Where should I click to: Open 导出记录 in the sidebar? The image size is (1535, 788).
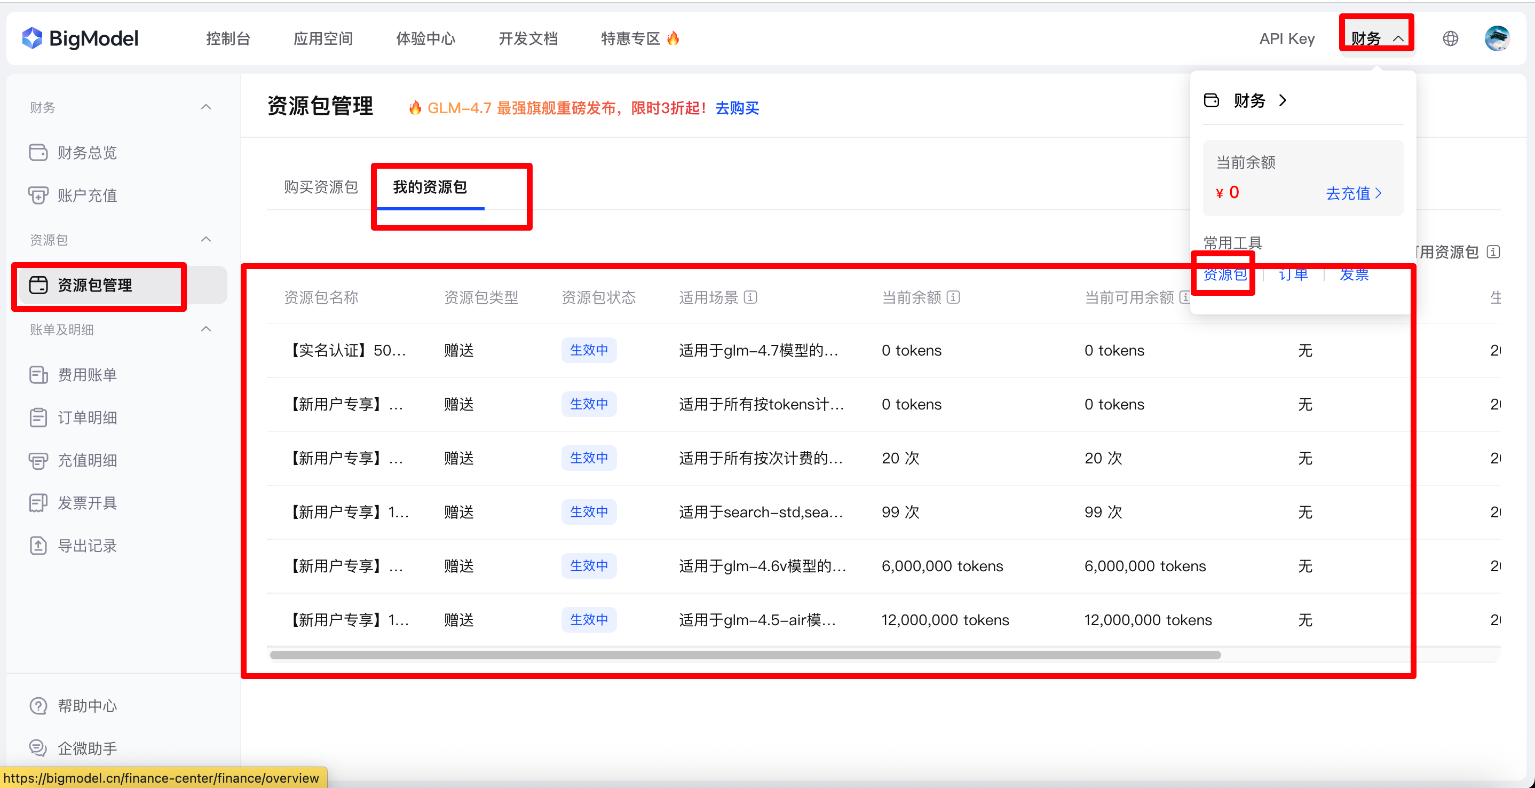tap(86, 546)
